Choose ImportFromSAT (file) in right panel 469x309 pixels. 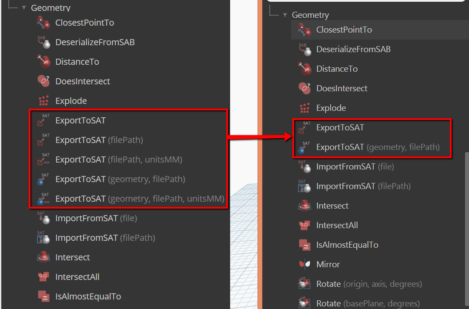tap(355, 166)
